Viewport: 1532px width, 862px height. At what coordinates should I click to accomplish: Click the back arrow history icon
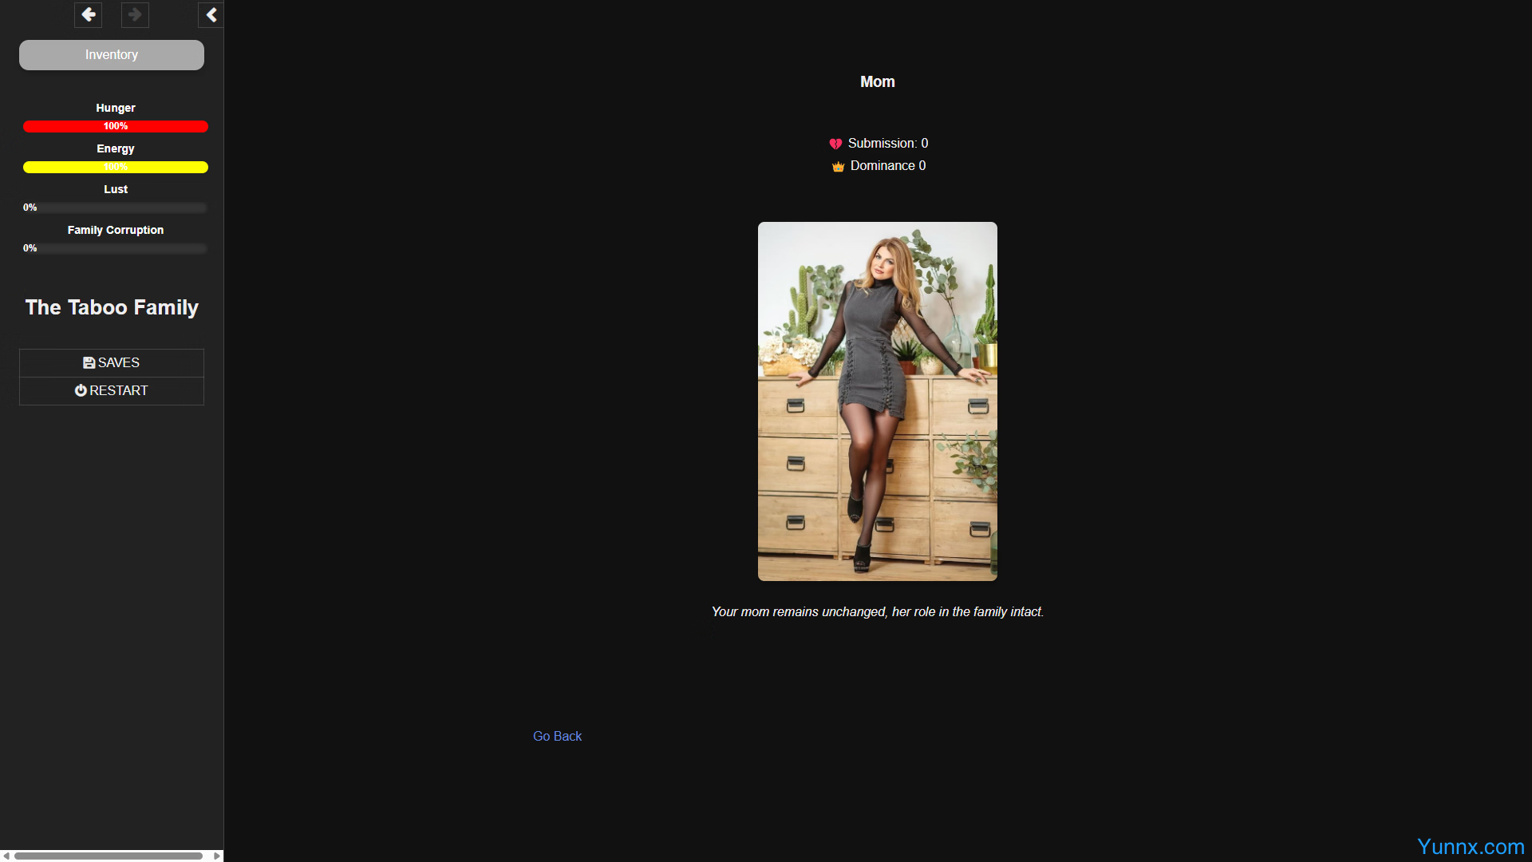89,14
